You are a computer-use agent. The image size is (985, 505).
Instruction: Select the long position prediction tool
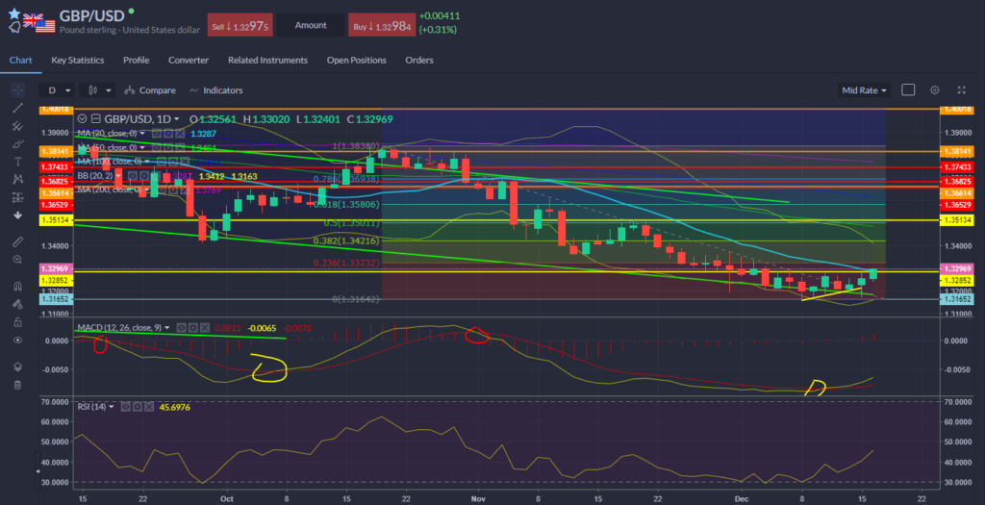tap(17, 197)
